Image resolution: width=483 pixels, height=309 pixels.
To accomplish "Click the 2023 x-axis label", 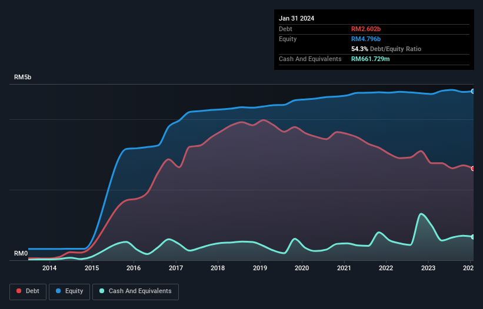I will coord(428,268).
